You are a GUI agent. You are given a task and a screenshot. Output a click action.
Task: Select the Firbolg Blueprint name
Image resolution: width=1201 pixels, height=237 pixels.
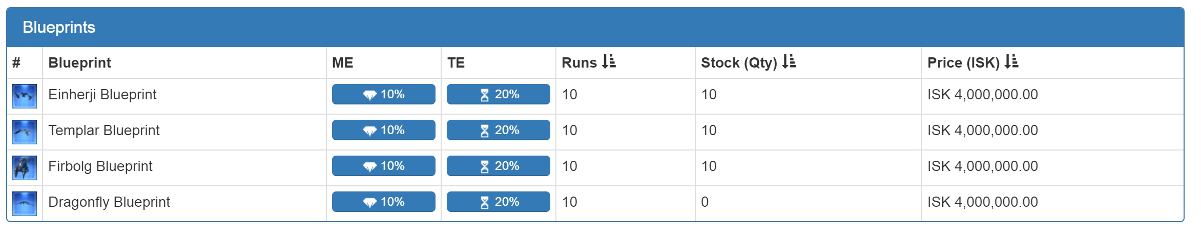tap(100, 166)
